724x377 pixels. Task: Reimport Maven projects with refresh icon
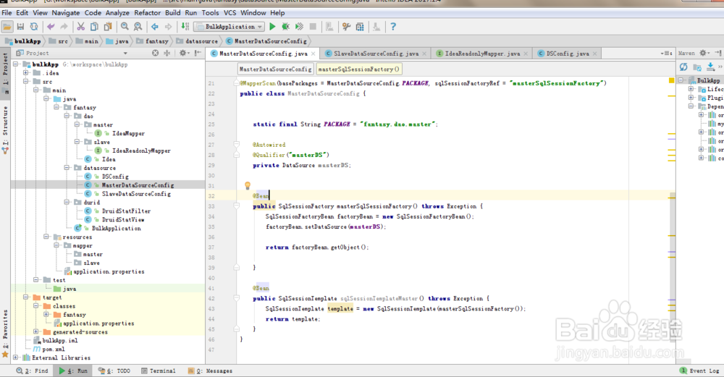coord(683,67)
